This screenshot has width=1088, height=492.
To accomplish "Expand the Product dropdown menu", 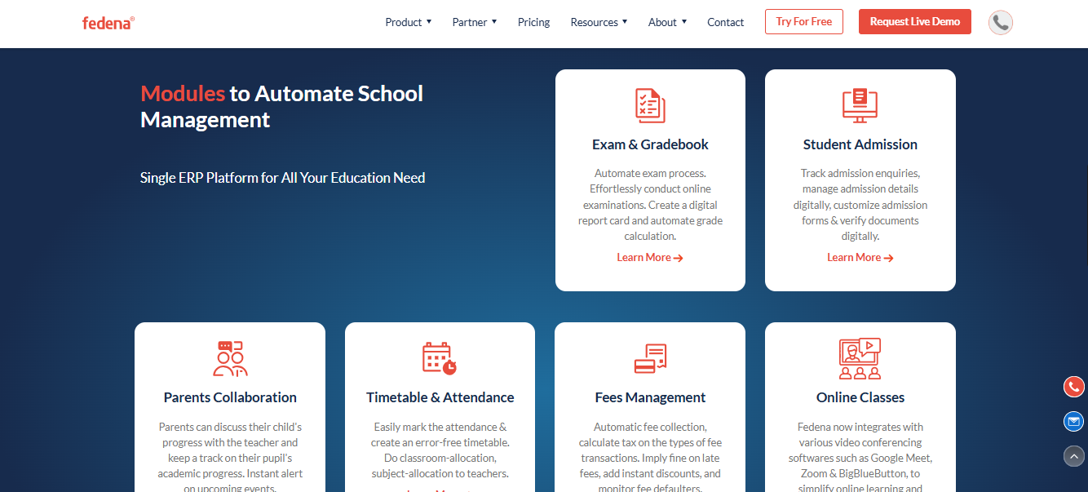I will (409, 22).
